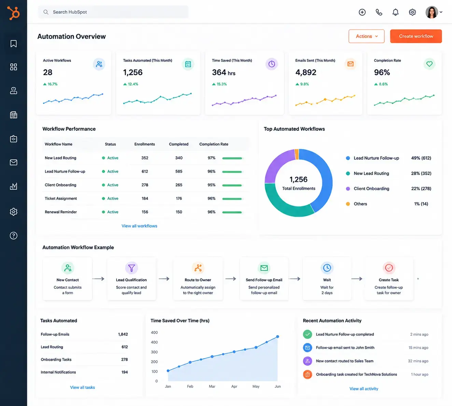
Task: Click 'Onboarding task created for TechNova Solutions'
Action: (356, 375)
